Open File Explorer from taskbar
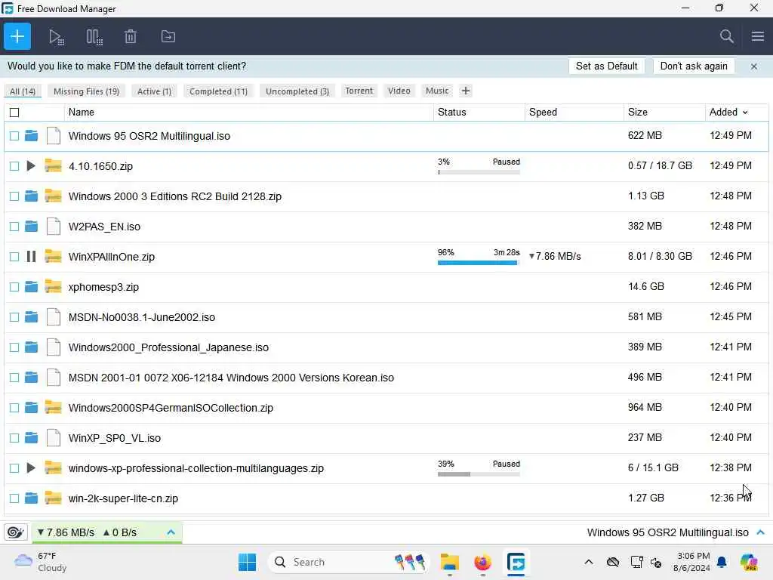 (x=449, y=562)
